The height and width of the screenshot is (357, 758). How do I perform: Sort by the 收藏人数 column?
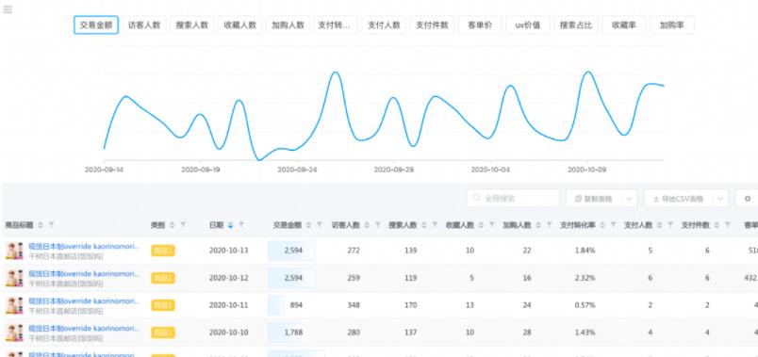(481, 225)
